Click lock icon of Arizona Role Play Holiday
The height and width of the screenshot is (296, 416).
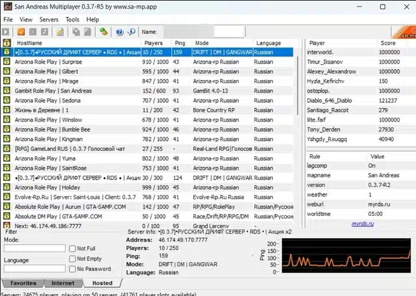tap(7, 187)
